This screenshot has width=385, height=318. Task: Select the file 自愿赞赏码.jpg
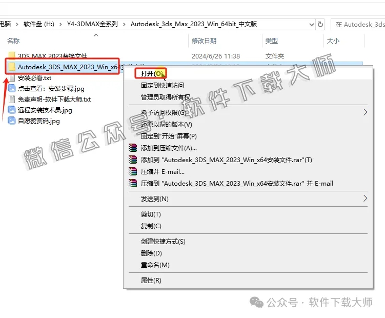(x=39, y=121)
